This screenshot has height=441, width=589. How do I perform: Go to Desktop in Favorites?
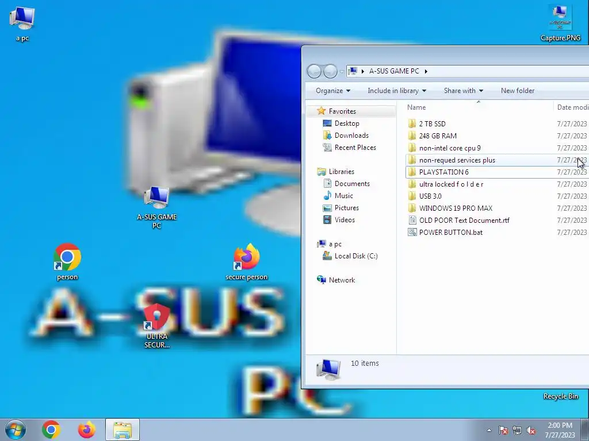(x=347, y=123)
